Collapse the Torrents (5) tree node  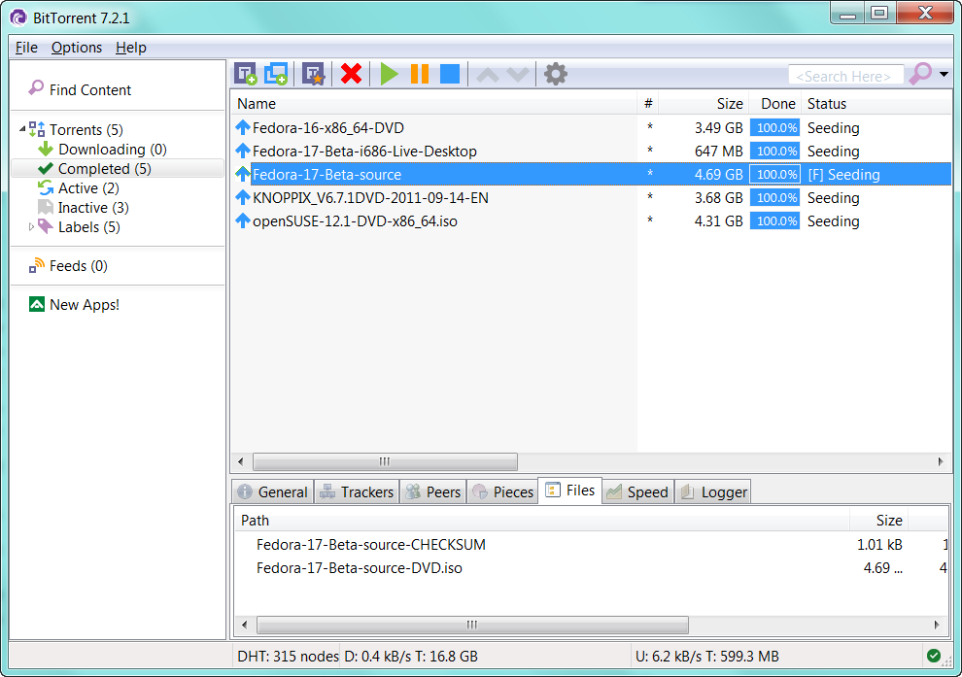click(x=22, y=129)
